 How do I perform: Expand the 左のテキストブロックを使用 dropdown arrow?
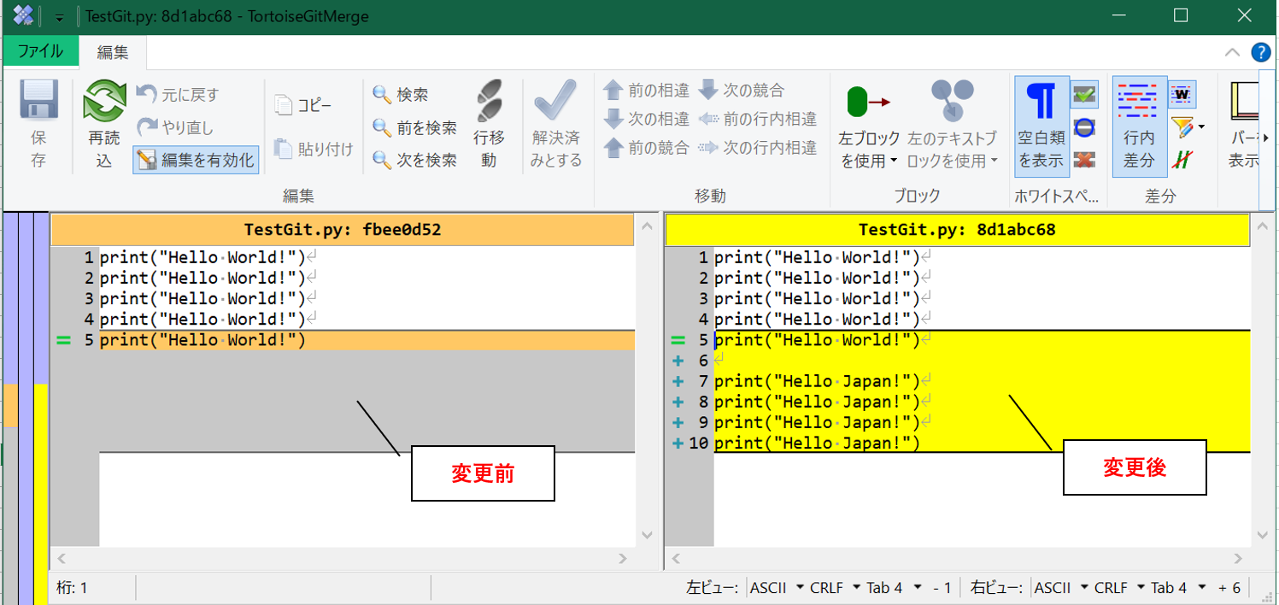pos(994,161)
